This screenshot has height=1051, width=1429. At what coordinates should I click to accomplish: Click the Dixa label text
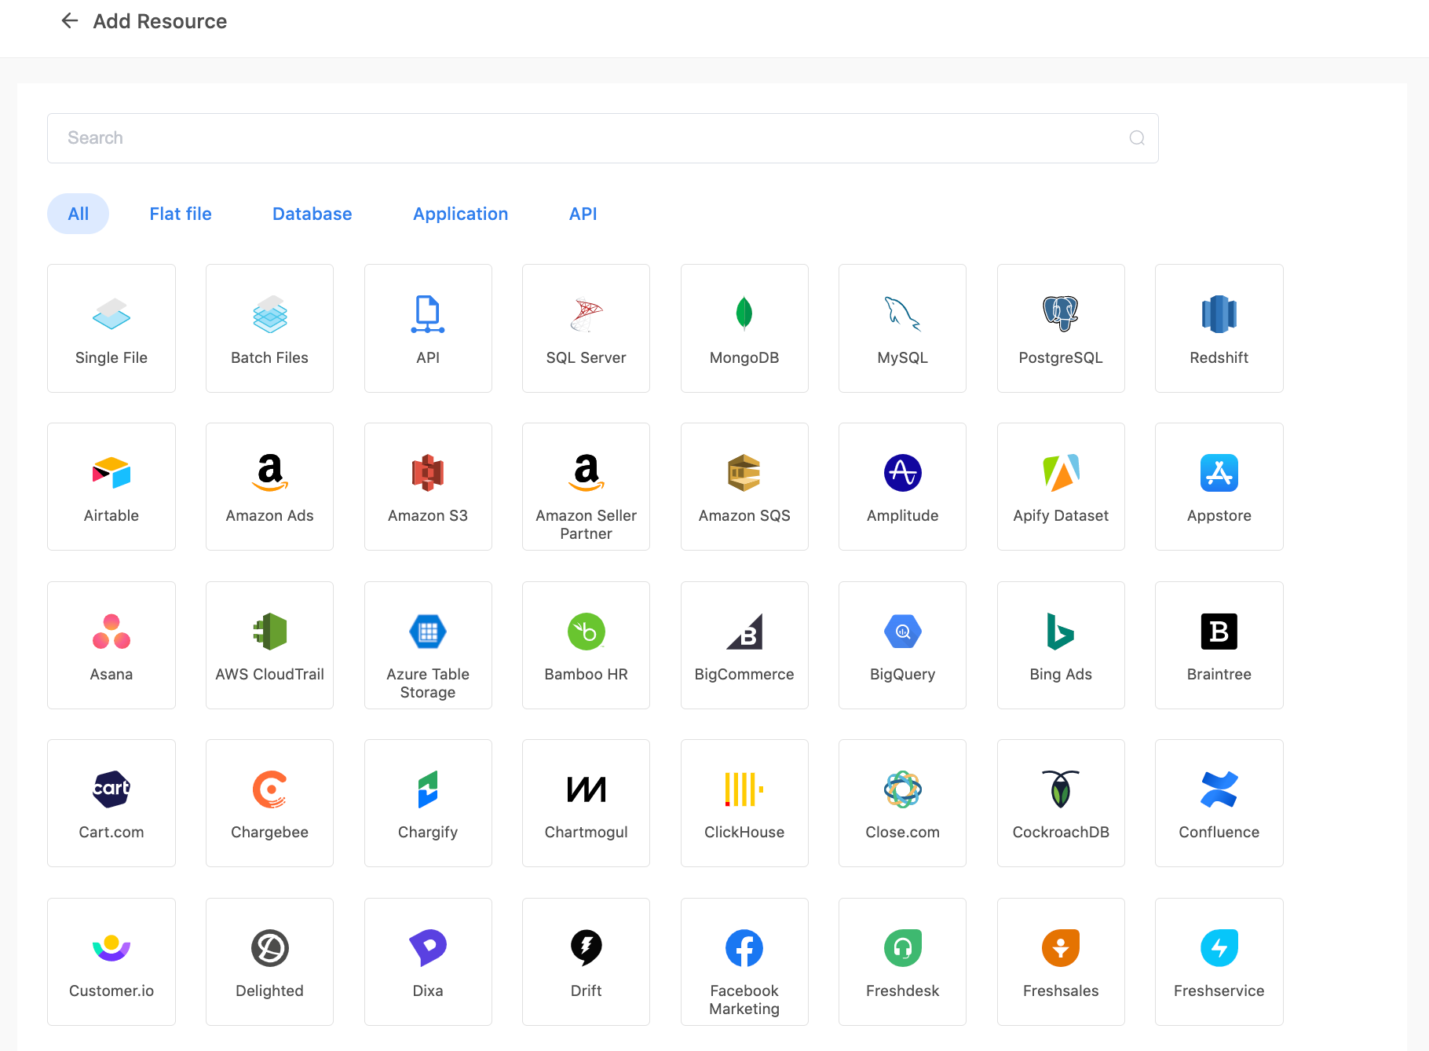tap(428, 991)
